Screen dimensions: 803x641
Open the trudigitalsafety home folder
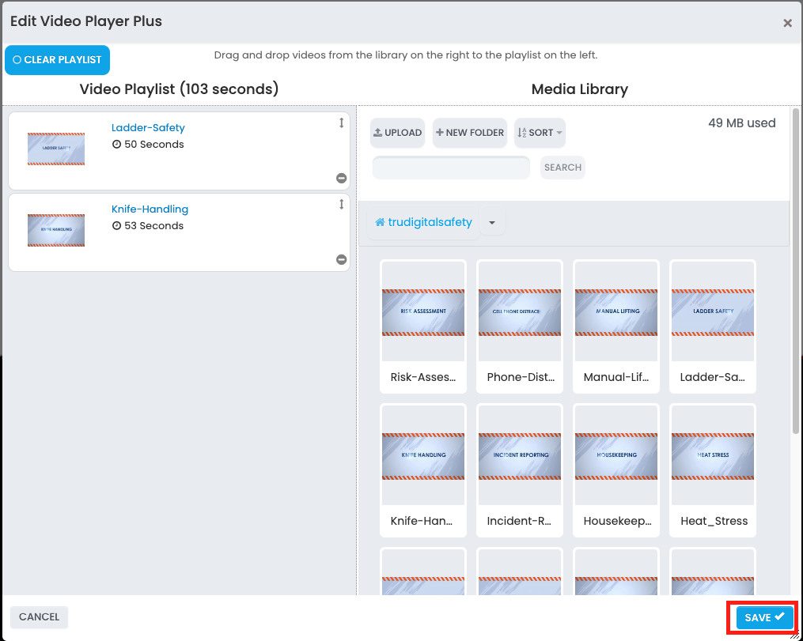[423, 222]
